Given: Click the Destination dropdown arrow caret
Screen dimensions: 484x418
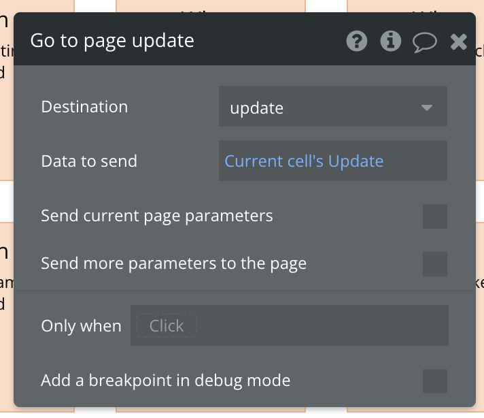Looking at the screenshot, I should pos(427,108).
